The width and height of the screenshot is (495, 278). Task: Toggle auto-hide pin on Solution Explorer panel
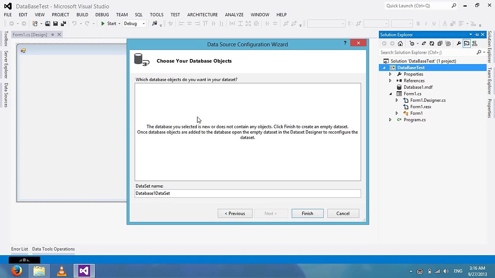coord(477,35)
